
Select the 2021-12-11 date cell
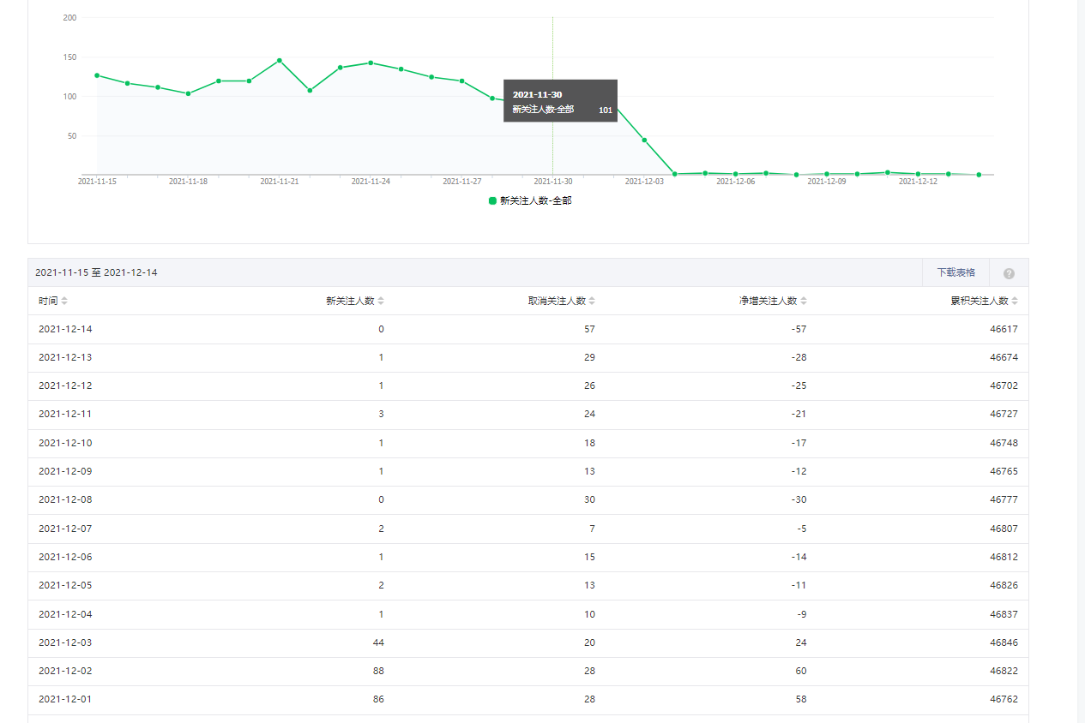coord(65,414)
